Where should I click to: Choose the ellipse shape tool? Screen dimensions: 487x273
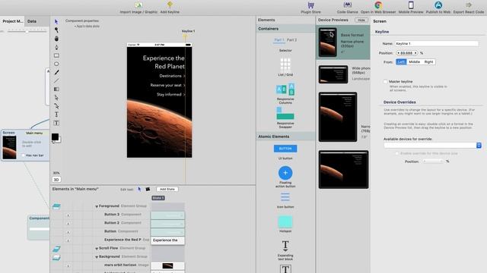(x=56, y=64)
